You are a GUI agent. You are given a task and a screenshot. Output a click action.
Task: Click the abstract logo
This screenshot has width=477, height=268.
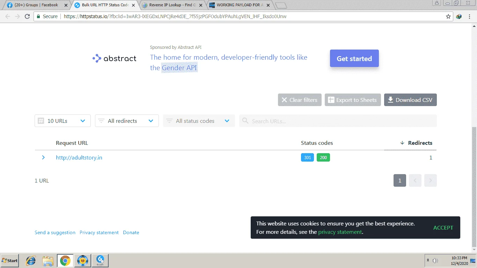click(115, 58)
